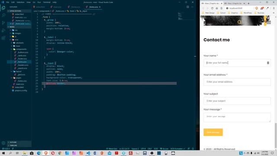Open the Source Control view

(x=3, y=23)
